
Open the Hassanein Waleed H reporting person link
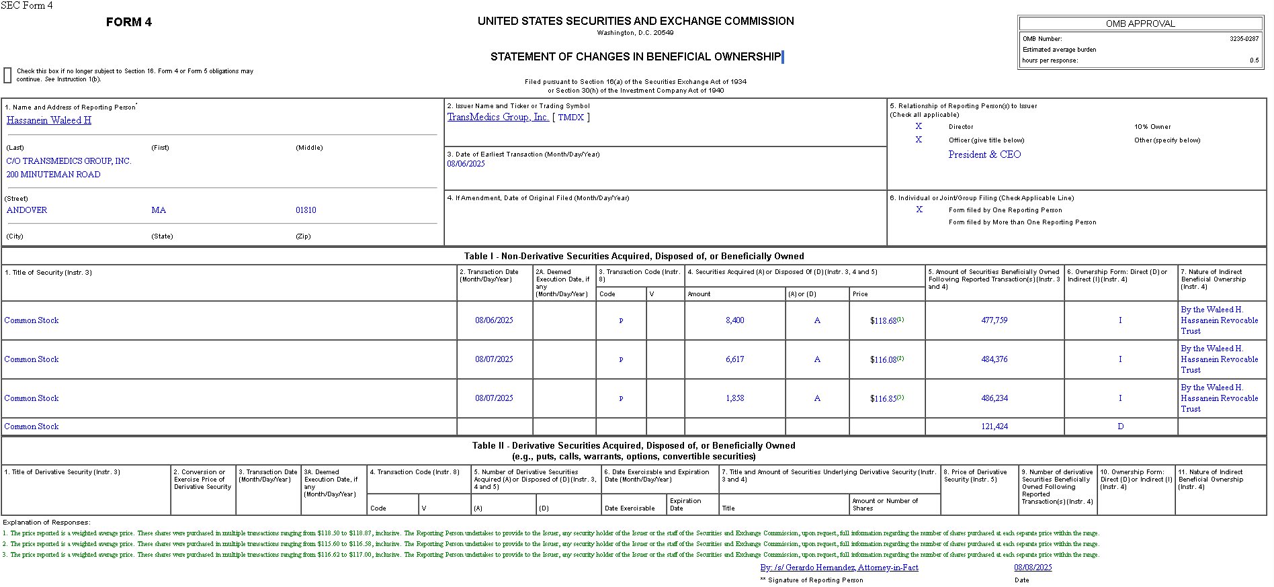(49, 120)
